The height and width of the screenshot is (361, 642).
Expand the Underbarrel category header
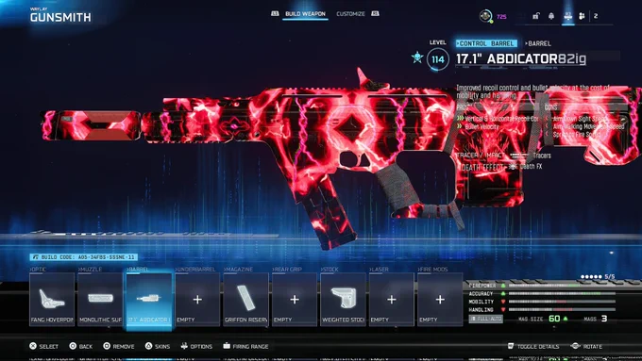point(195,269)
